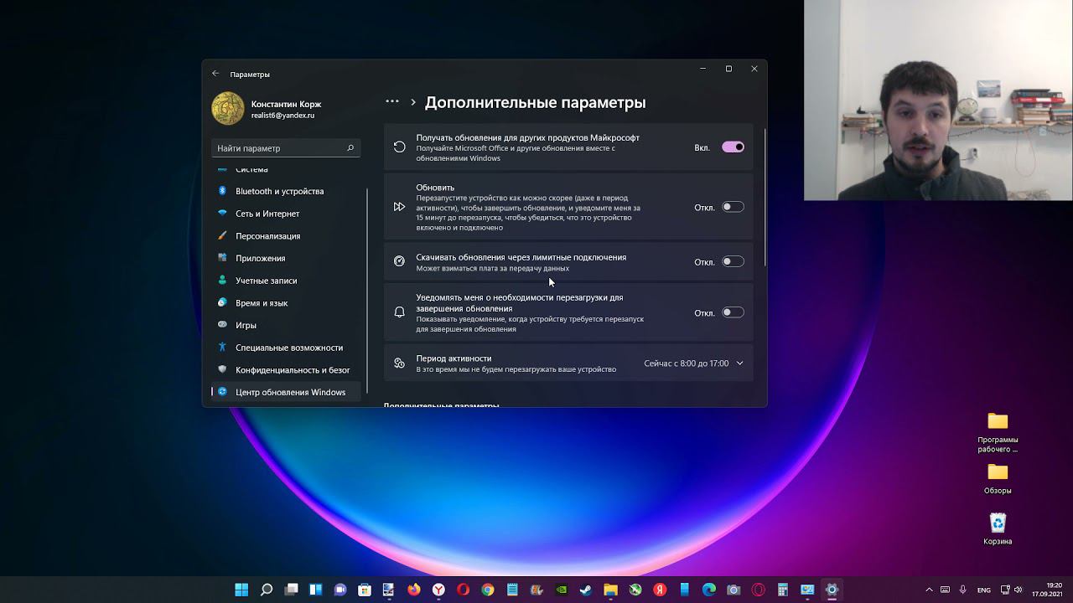Screen dimensions: 1073x603
Task: Open Camera app from taskbar
Action: coord(733,590)
